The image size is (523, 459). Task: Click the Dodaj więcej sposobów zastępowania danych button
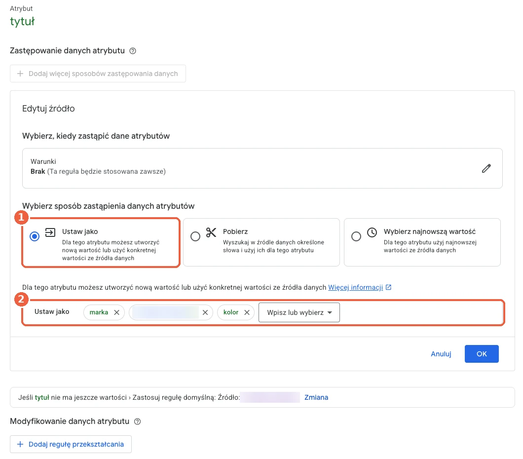pos(98,74)
